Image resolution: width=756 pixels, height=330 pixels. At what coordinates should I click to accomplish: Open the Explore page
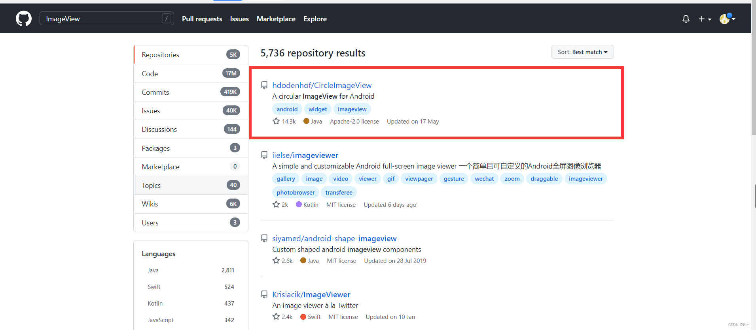315,19
